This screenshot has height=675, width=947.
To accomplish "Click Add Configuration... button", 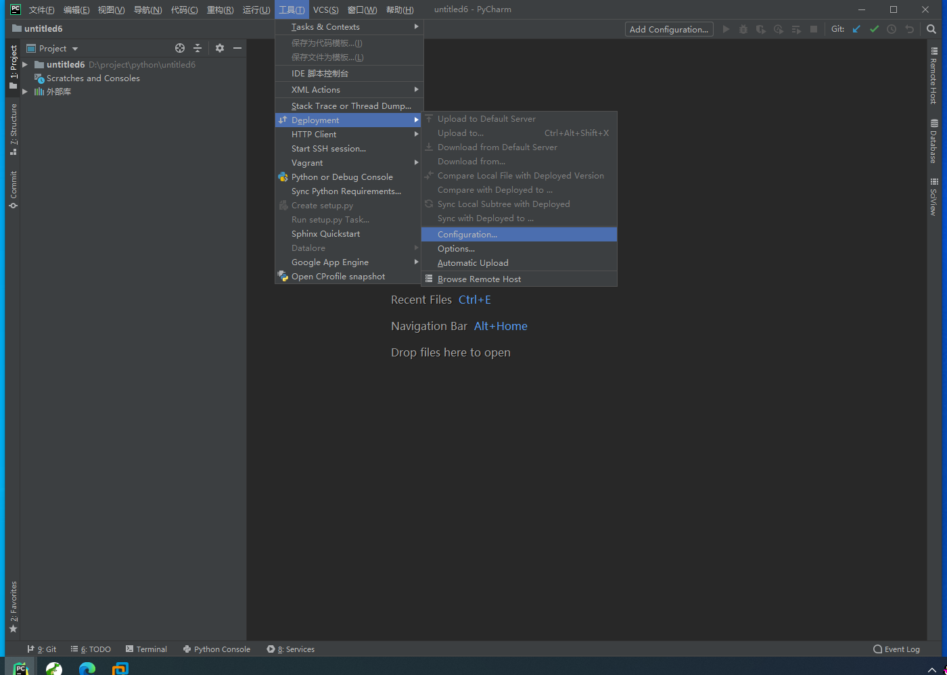I will (669, 29).
